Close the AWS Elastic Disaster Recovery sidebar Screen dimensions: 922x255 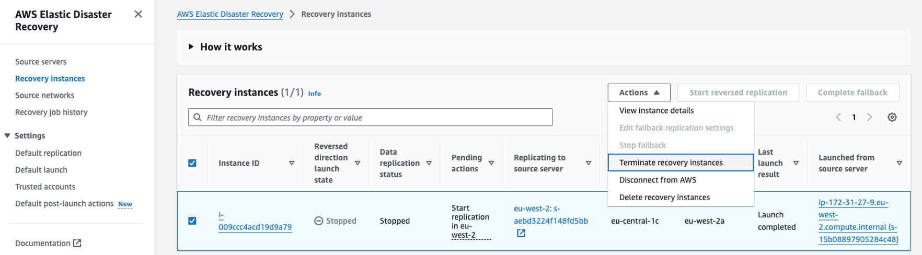pyautogui.click(x=138, y=14)
